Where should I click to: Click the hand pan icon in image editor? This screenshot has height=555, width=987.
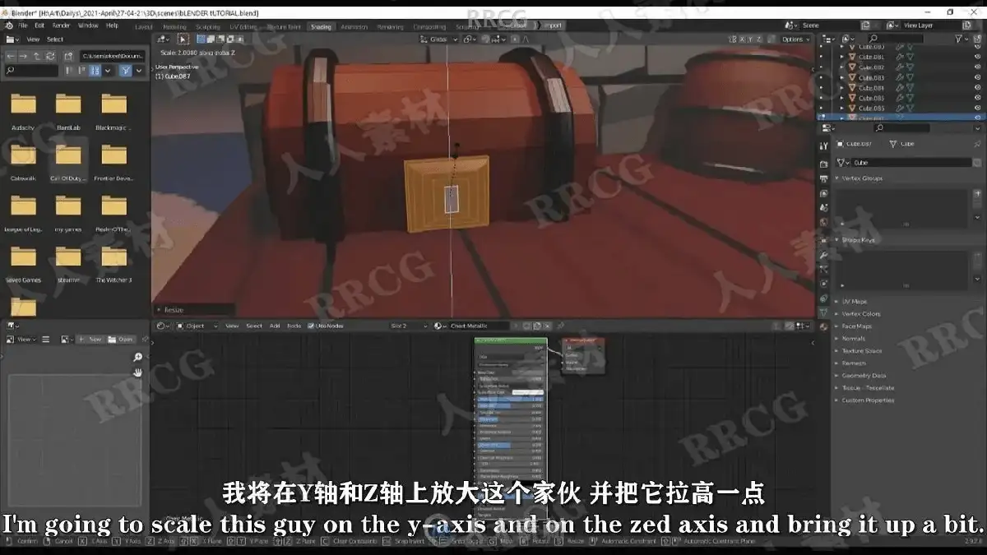click(137, 372)
